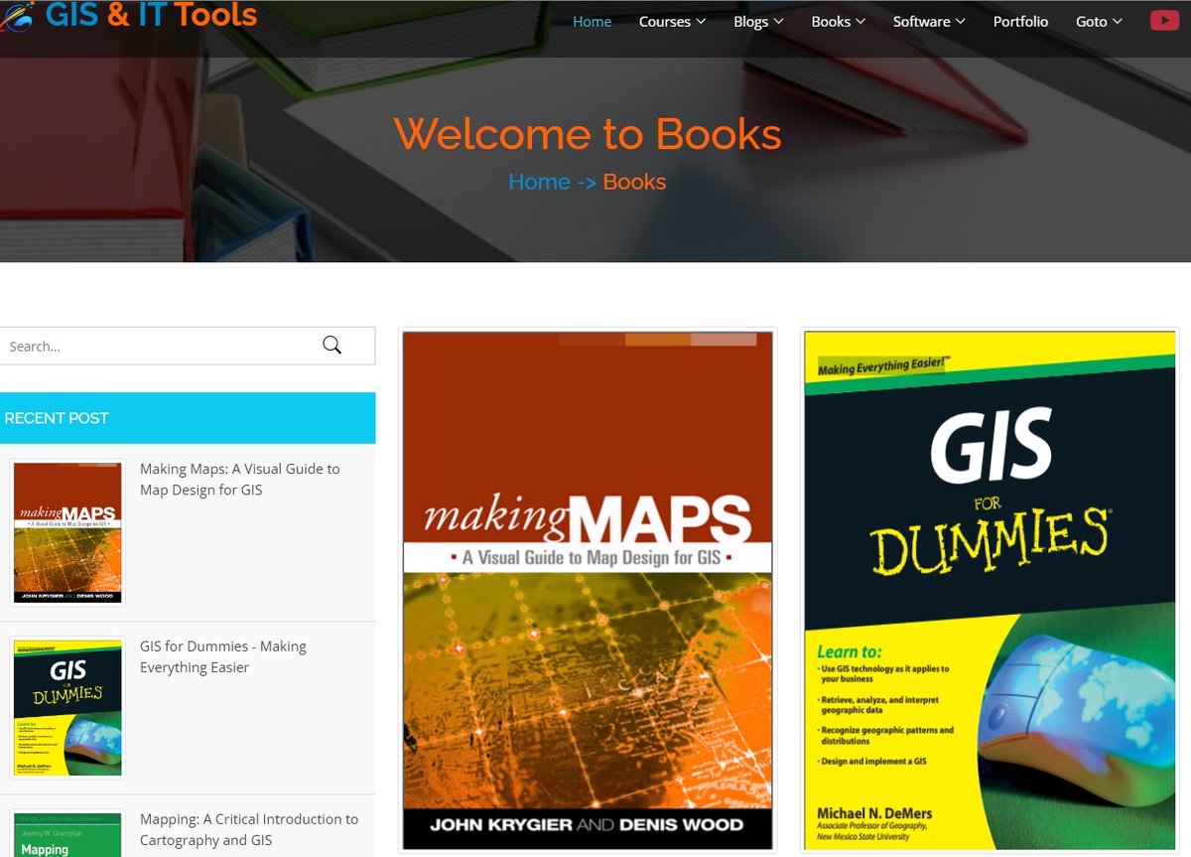
Task: Expand the Goto dropdown menu
Action: pos(1099,22)
